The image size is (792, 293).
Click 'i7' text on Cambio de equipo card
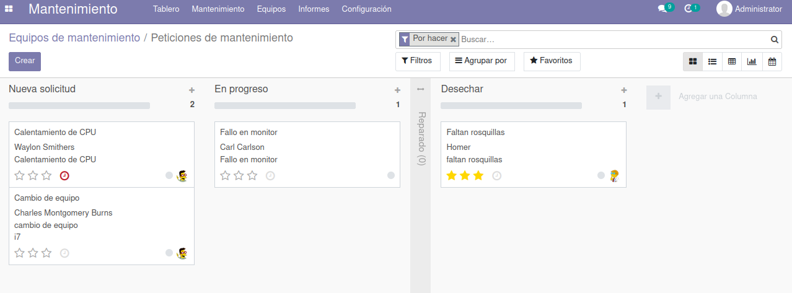coord(17,237)
